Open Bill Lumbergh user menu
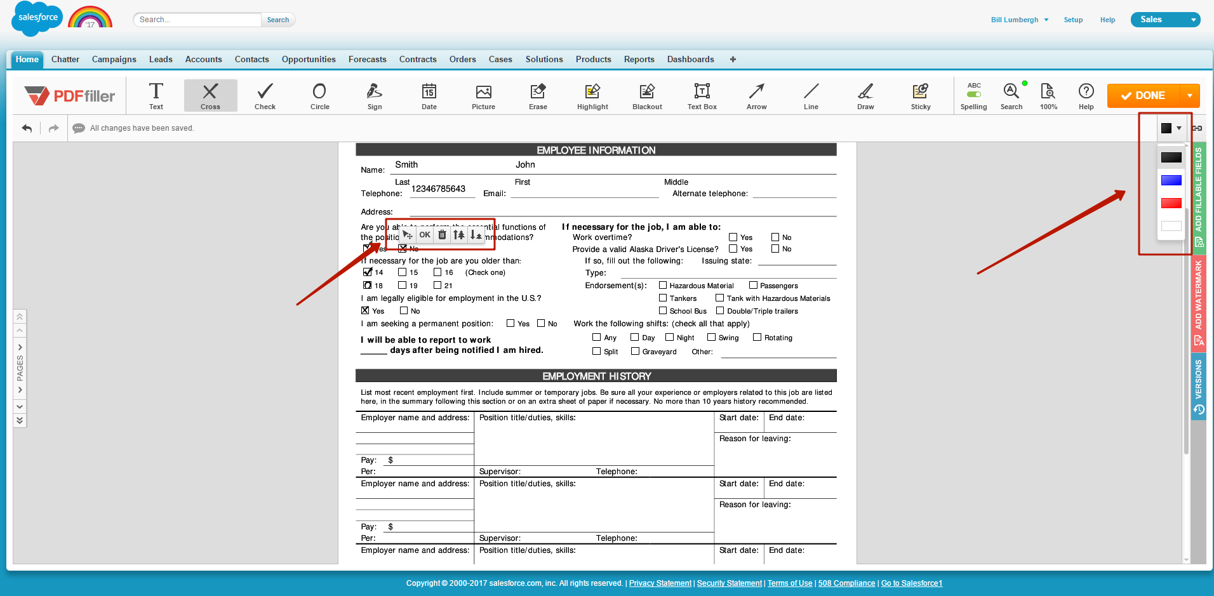 point(1020,20)
